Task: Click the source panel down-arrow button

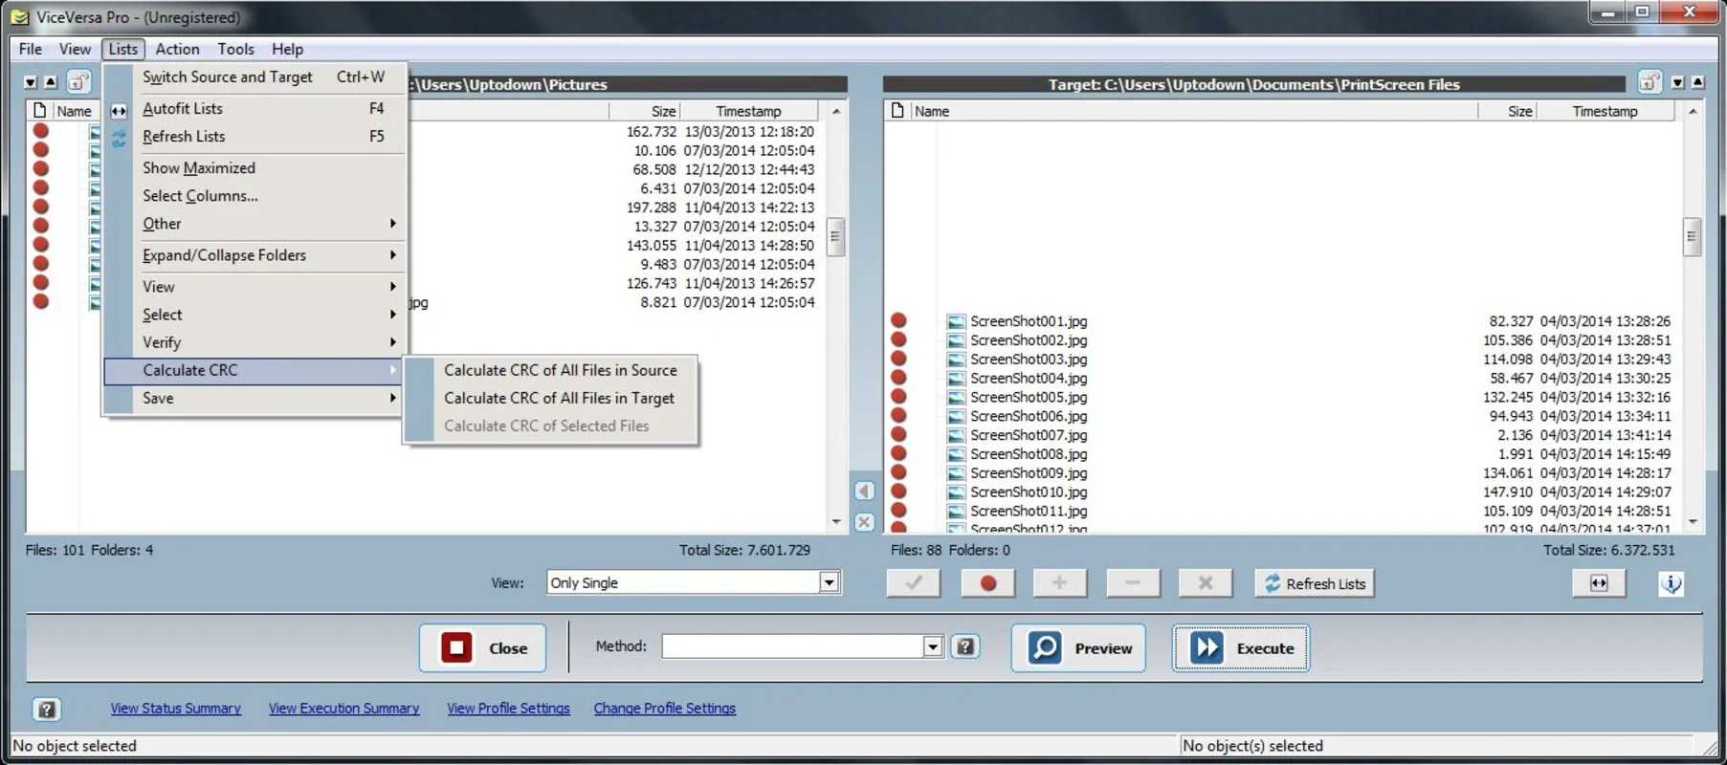Action: pyautogui.click(x=31, y=82)
